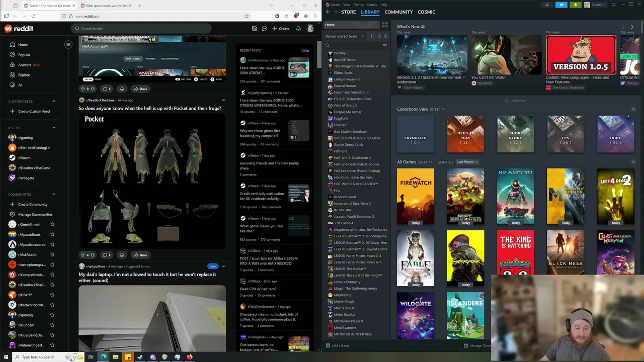Viewport: 644px width, 362px height.
Task: Open Games and Software dropdown in Steam
Action: click(x=345, y=36)
